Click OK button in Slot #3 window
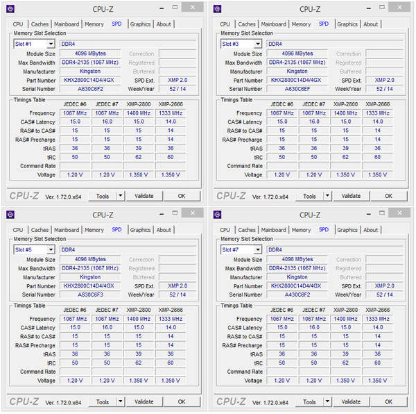Viewport: 416px width, 414px height. 389,196
